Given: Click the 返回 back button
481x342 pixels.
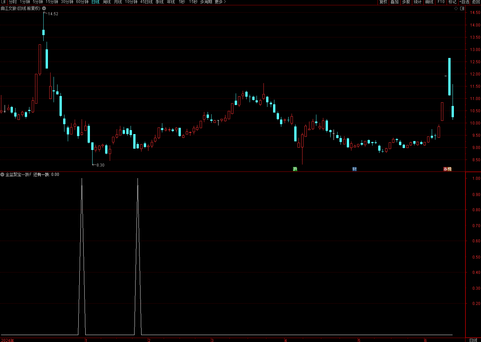Looking at the screenshot, I should 476,2.
